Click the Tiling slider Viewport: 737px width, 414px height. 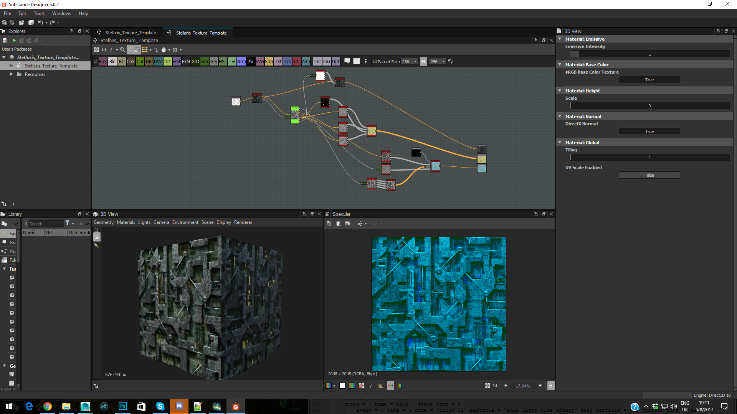pos(649,158)
